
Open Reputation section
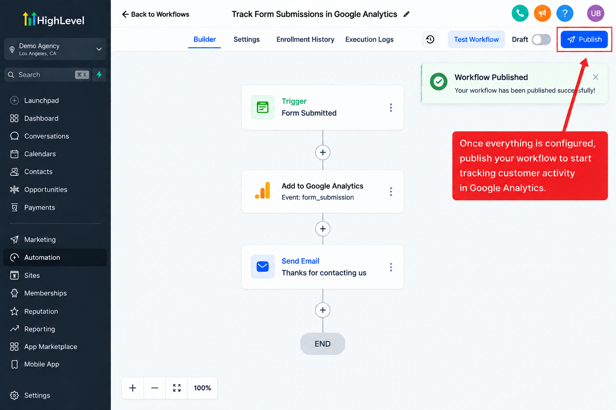[55, 311]
